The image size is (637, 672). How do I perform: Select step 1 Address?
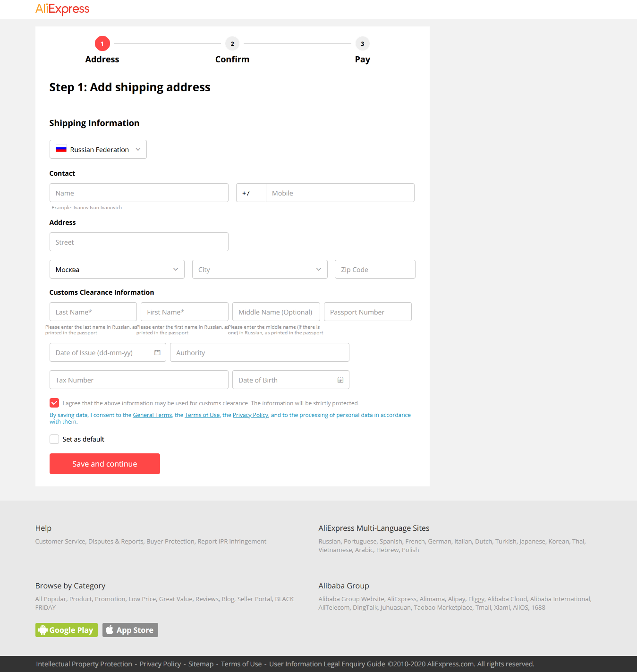pos(102,50)
